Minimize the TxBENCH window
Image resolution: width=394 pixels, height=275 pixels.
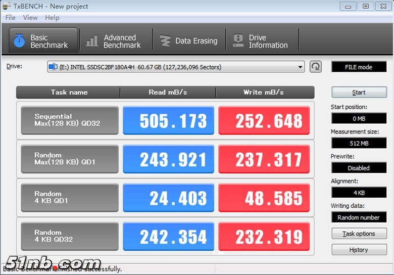pos(348,6)
